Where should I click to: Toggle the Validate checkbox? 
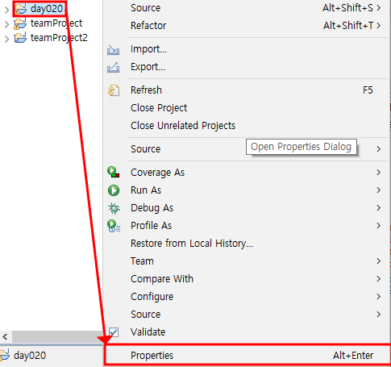point(113,332)
